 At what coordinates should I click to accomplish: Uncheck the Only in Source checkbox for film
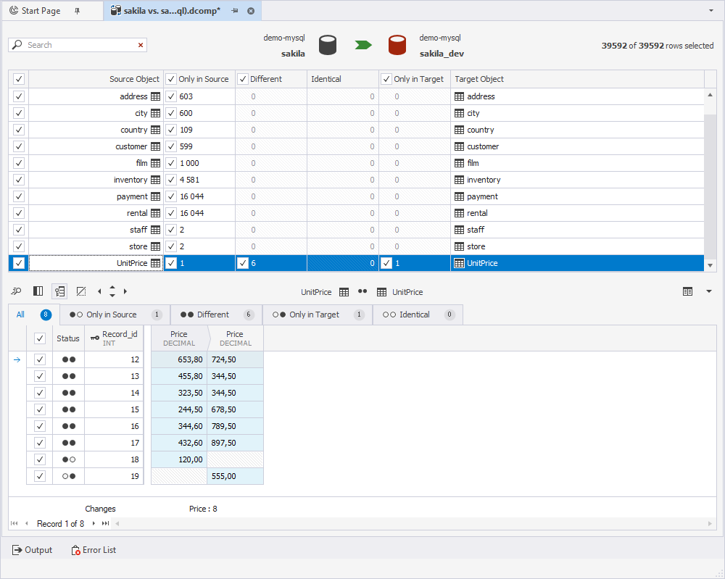tap(171, 163)
